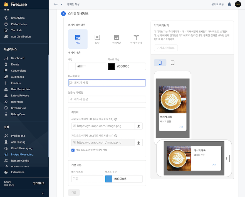
Task: Click the 업그레이드 upgrade button
Action: 39,183
